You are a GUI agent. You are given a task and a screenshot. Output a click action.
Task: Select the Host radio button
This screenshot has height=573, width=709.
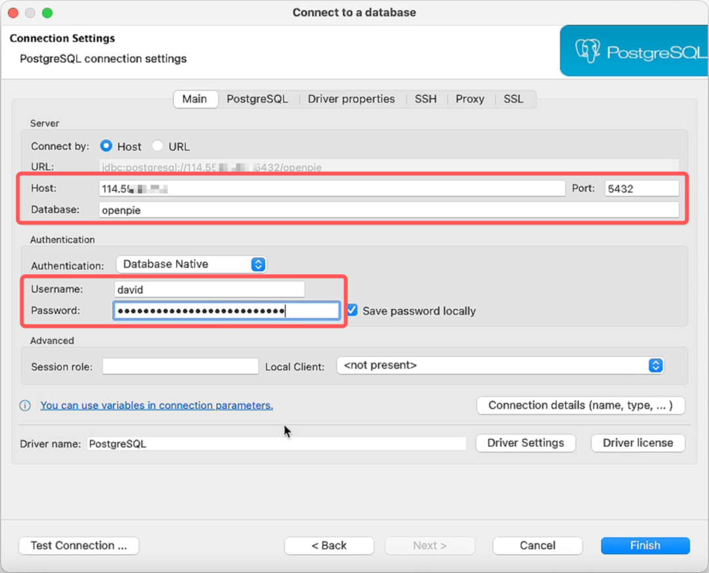pyautogui.click(x=106, y=146)
